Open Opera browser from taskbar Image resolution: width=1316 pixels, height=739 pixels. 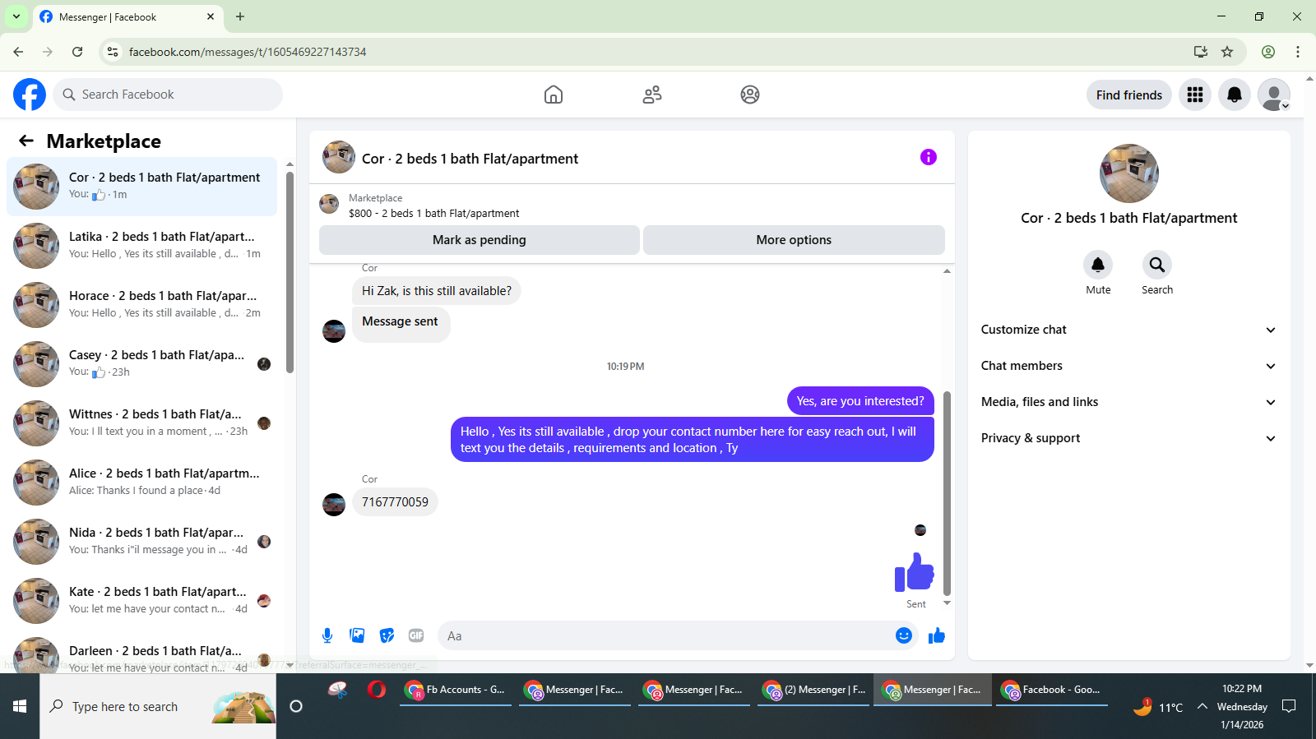pos(377,690)
